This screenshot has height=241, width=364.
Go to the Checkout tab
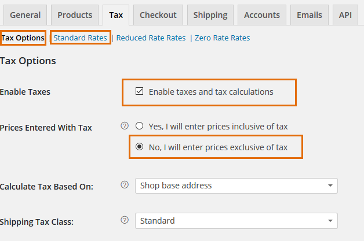coord(158,15)
